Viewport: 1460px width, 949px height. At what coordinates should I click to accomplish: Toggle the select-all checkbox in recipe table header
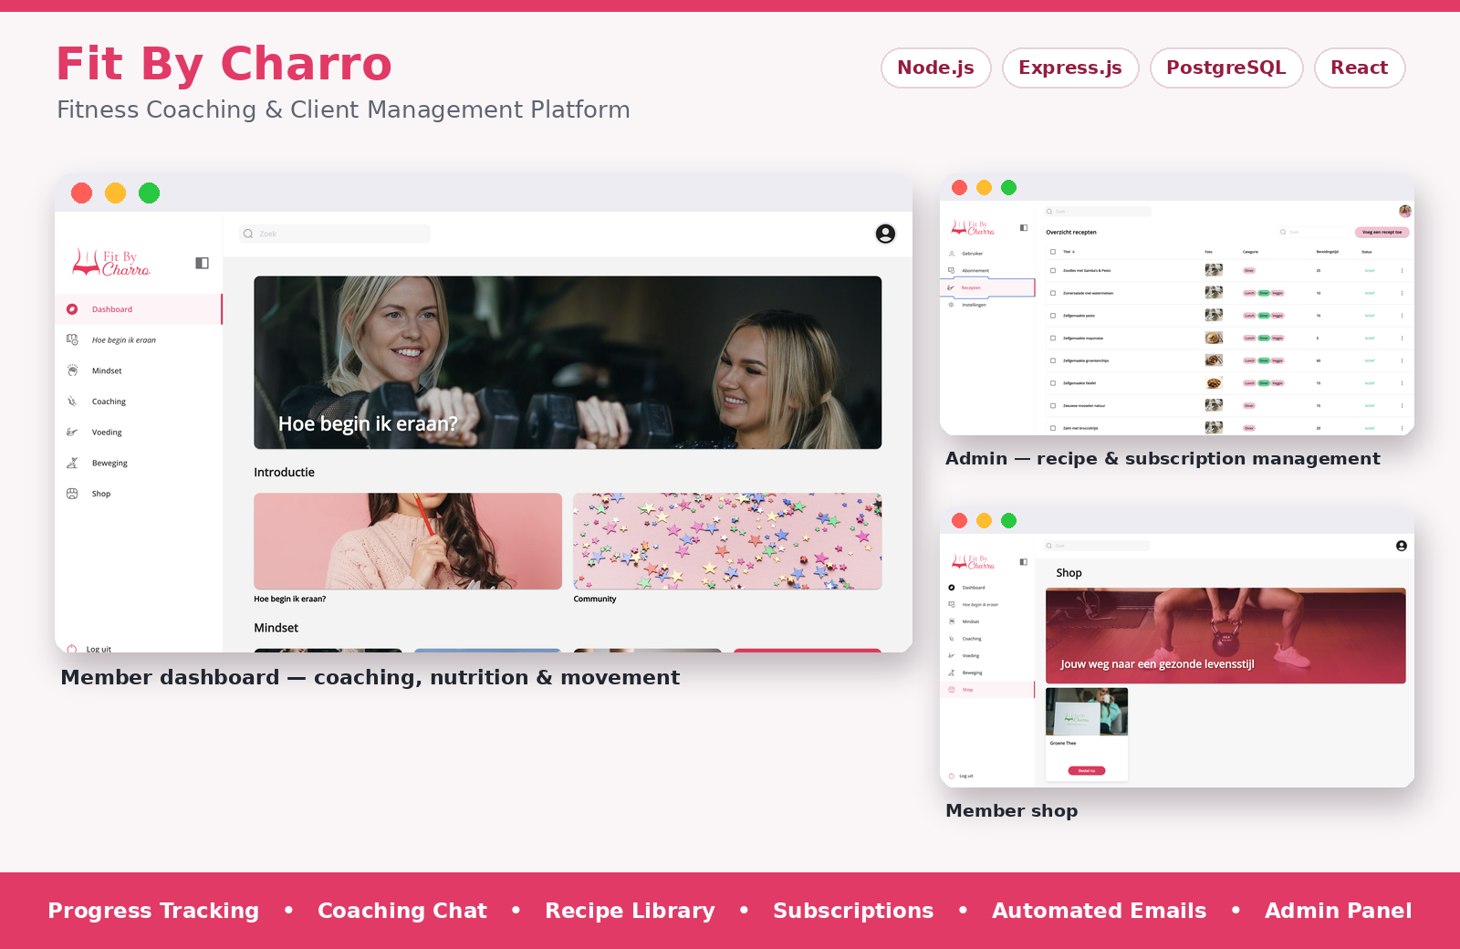1053,251
